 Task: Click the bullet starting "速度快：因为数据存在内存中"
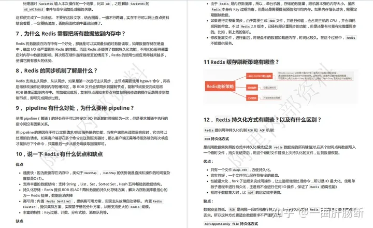[x=96, y=176]
